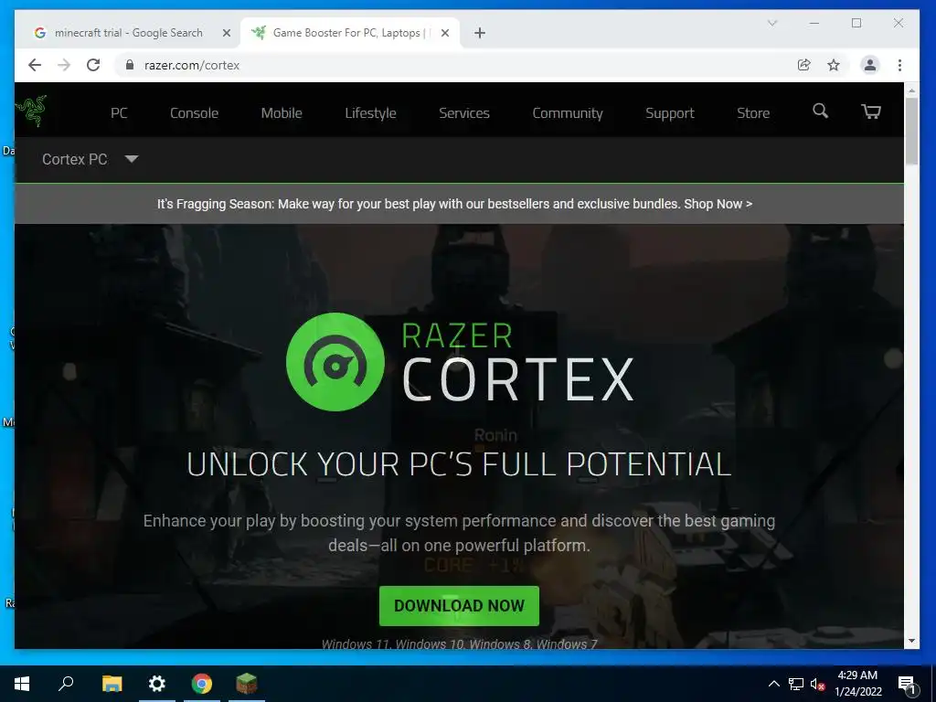The width and height of the screenshot is (936, 702).
Task: Click the Windows 11, Windows 10 compatibility text
Action: [x=459, y=643]
